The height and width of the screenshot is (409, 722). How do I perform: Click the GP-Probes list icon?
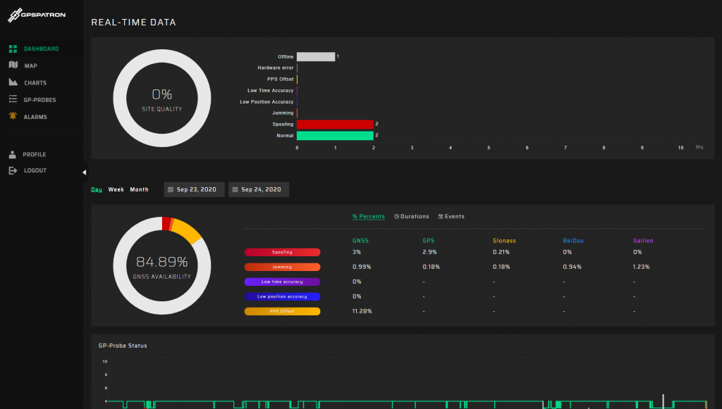(11, 99)
